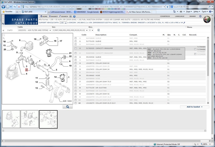
Task: Open the IE Tools menu
Action: pyautogui.click(x=205, y=12)
